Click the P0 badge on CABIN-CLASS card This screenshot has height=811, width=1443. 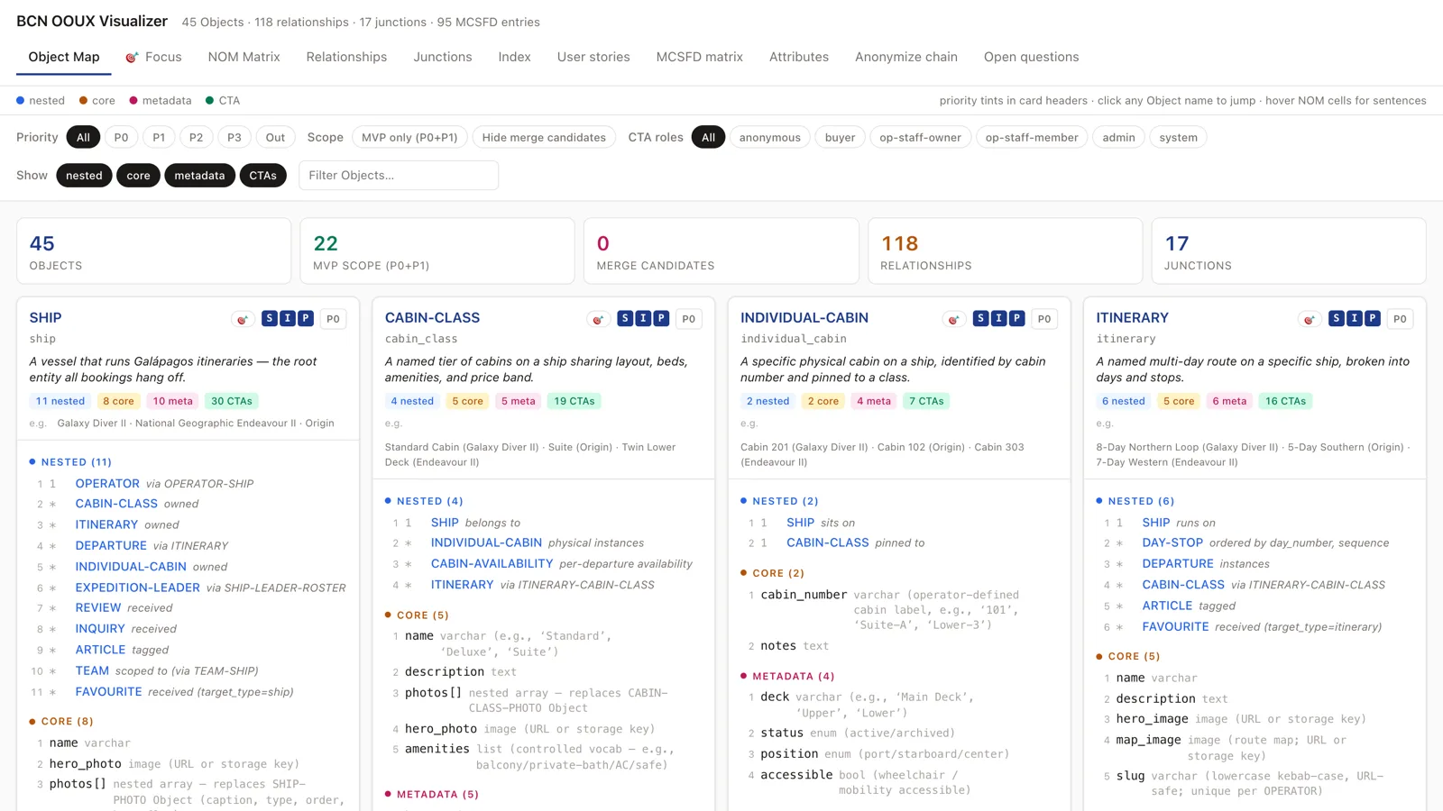click(x=689, y=319)
